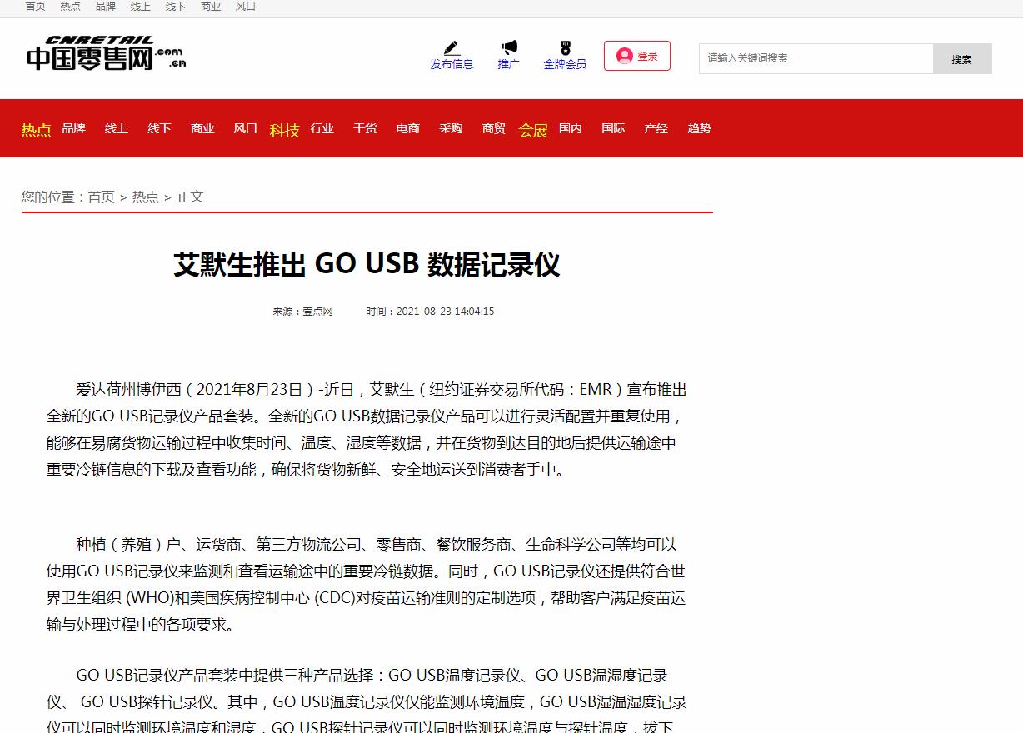
Task: Open 推广 link in header
Action: [x=508, y=64]
